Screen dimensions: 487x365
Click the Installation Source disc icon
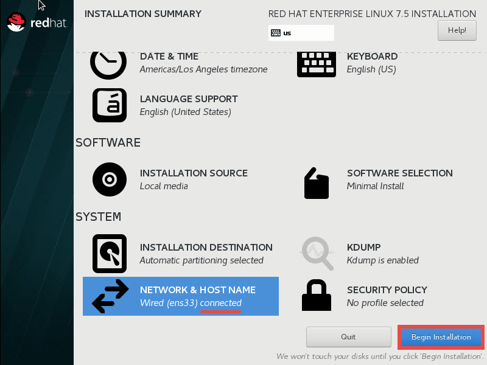(x=110, y=179)
